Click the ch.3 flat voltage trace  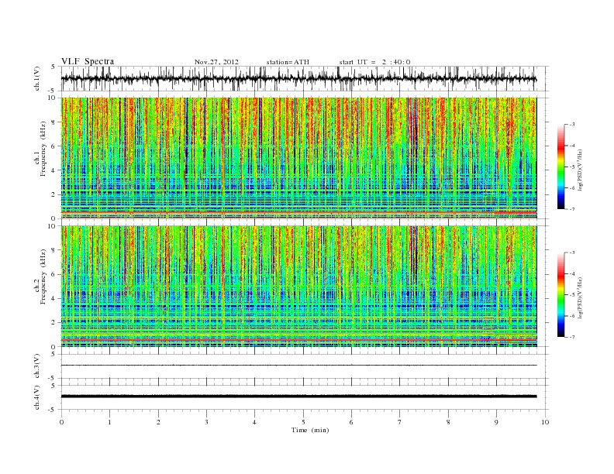[298, 366]
